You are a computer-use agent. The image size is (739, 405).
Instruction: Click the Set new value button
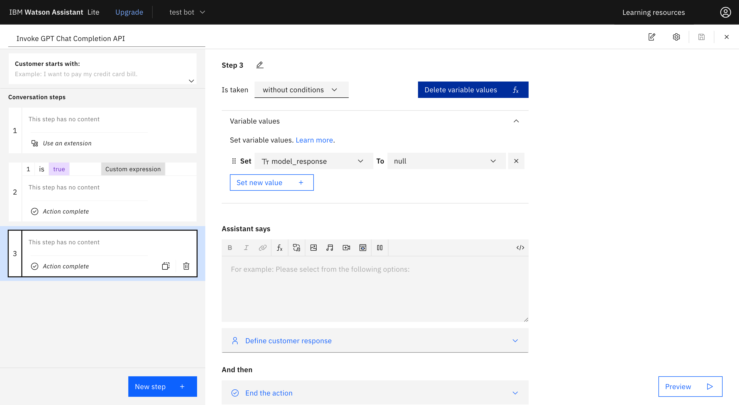(271, 183)
